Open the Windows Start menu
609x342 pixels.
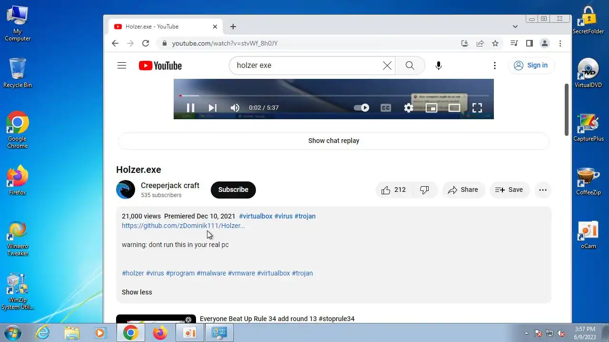click(12, 333)
